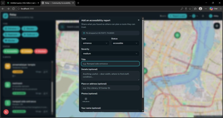Expand the Severity dropdown set to medium

coord(110,53)
